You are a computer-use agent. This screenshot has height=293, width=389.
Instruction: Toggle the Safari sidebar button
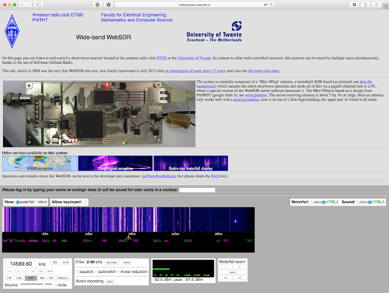(x=38, y=5)
